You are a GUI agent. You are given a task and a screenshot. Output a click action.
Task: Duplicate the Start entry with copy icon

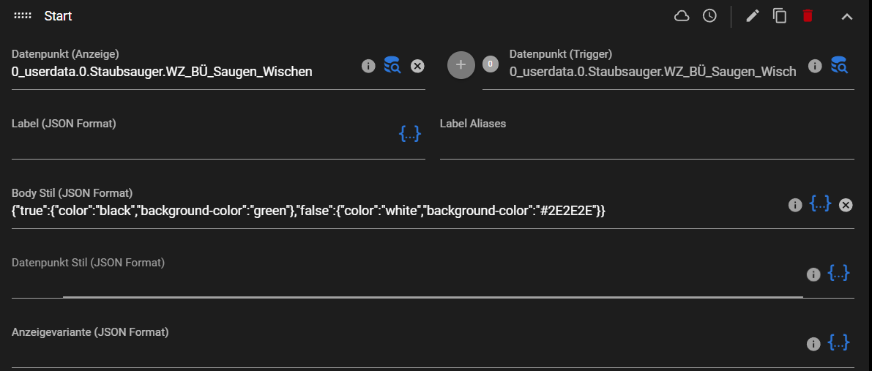(x=780, y=16)
